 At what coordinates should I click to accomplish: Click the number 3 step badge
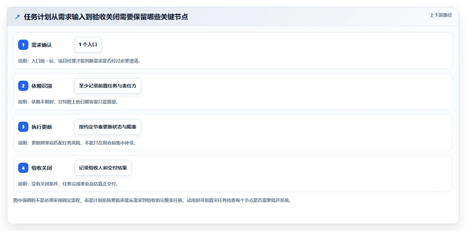23,127
